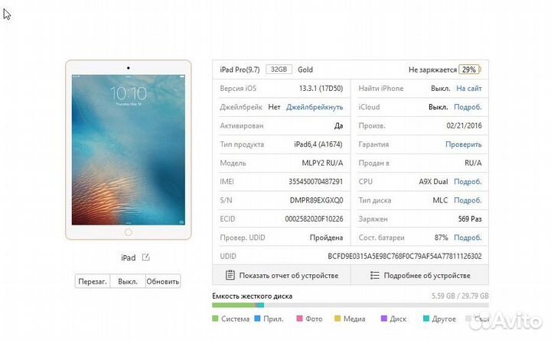
Task: Click storage text 5.59 GB / 29.79 GB
Action: point(460,296)
